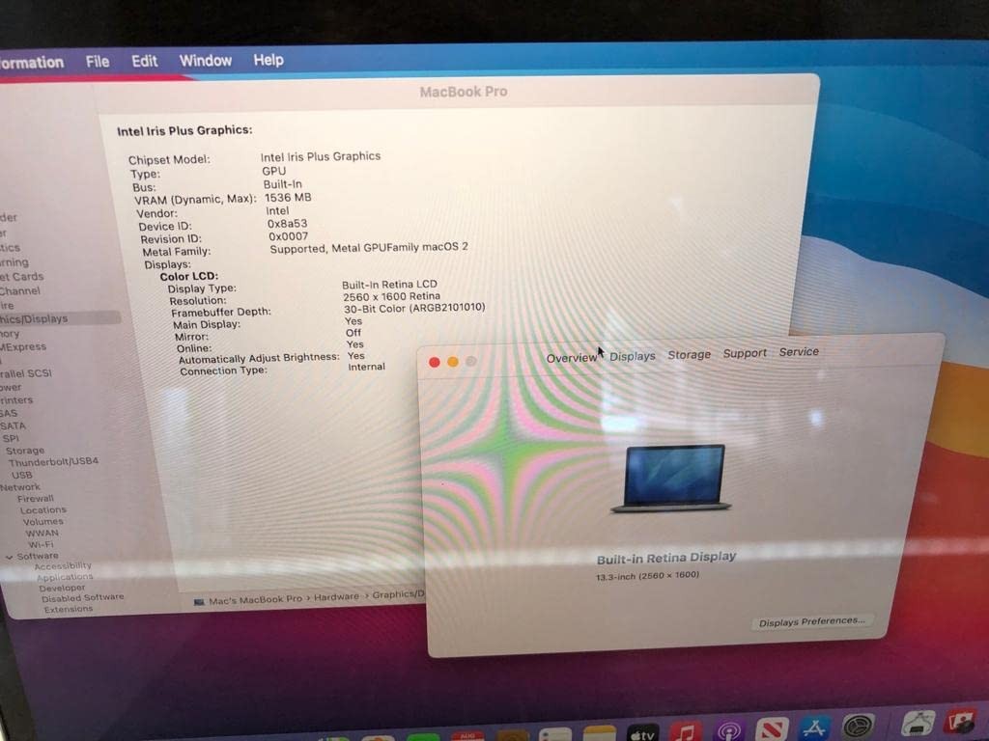The width and height of the screenshot is (989, 741).
Task: Switch to the Overview tab
Action: pos(571,358)
